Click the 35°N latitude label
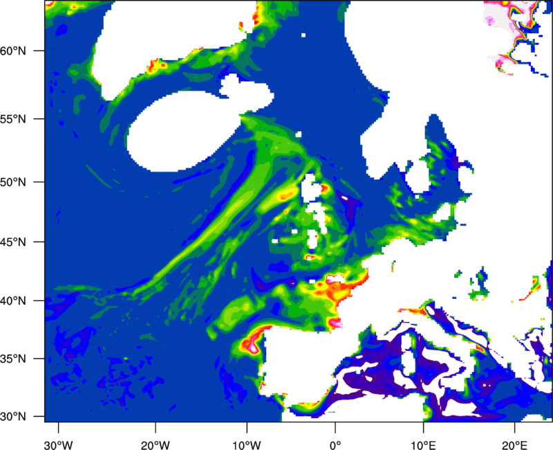 tap(13, 359)
